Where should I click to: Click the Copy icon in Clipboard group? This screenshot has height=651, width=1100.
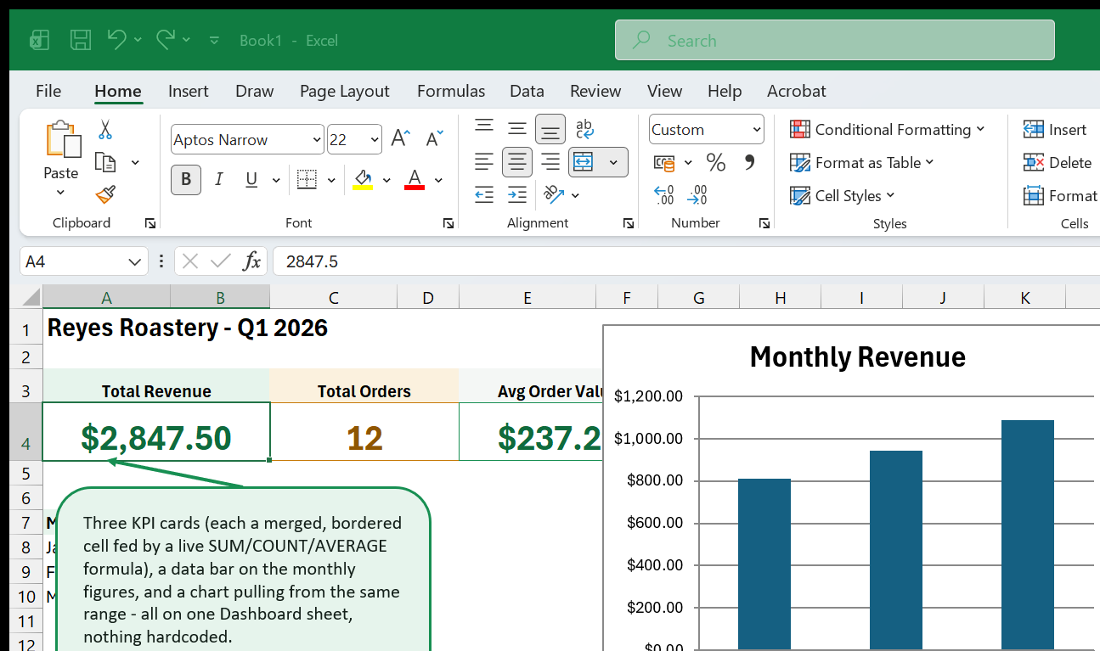[x=105, y=162]
